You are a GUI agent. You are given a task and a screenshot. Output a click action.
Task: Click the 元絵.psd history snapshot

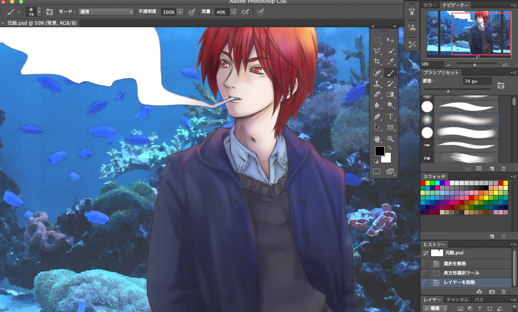coord(453,253)
